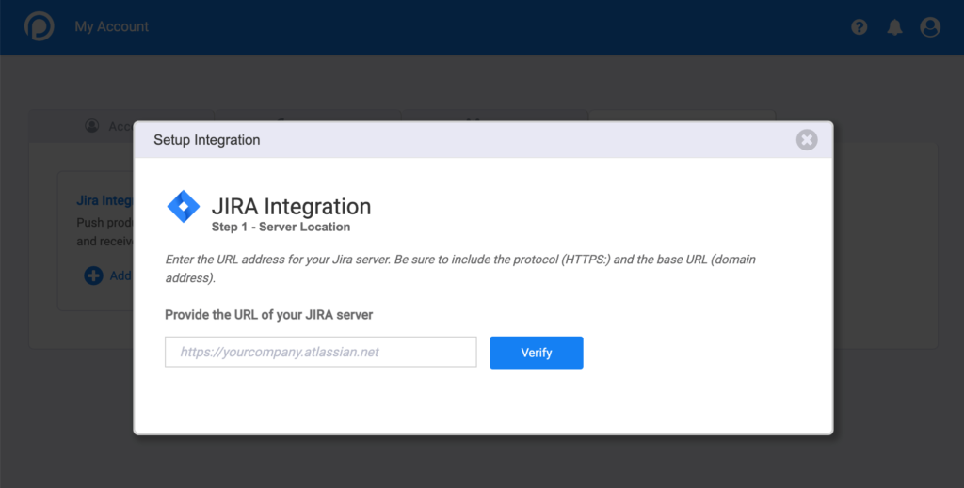Screen dimensions: 964x488
Task: Click the JIRA Integration heading
Action: (x=292, y=206)
